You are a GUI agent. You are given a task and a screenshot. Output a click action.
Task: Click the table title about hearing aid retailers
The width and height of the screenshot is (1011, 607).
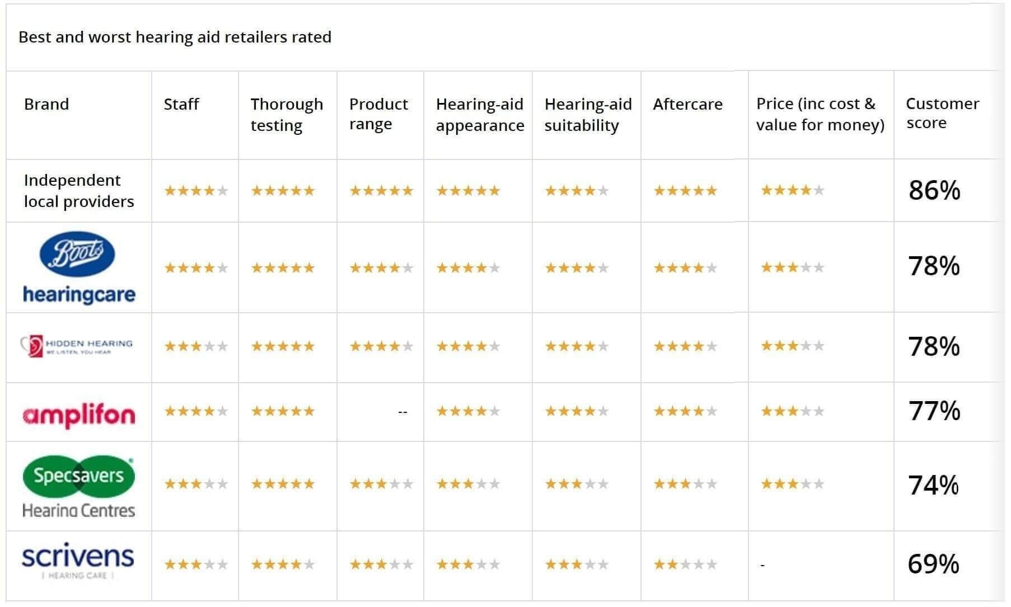pos(175,37)
